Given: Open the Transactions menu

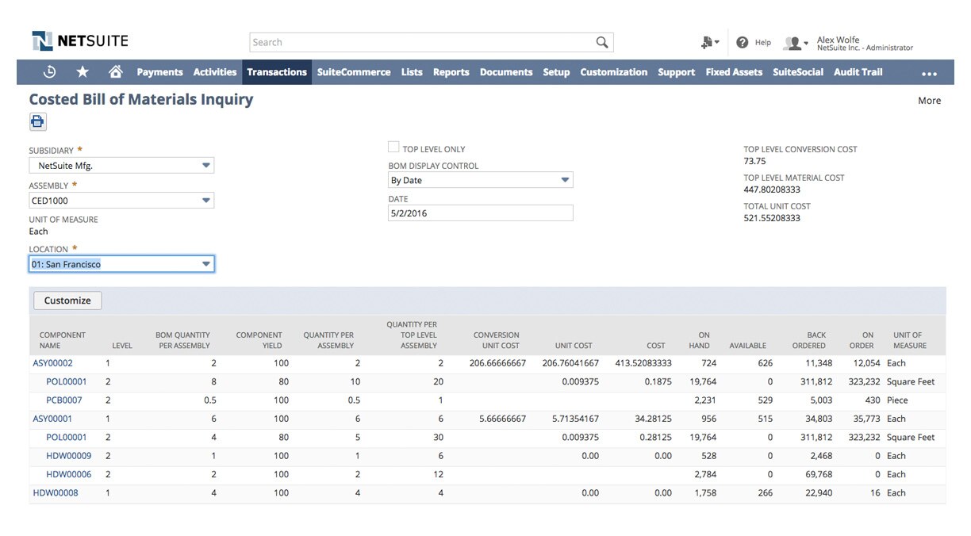Looking at the screenshot, I should (x=277, y=72).
